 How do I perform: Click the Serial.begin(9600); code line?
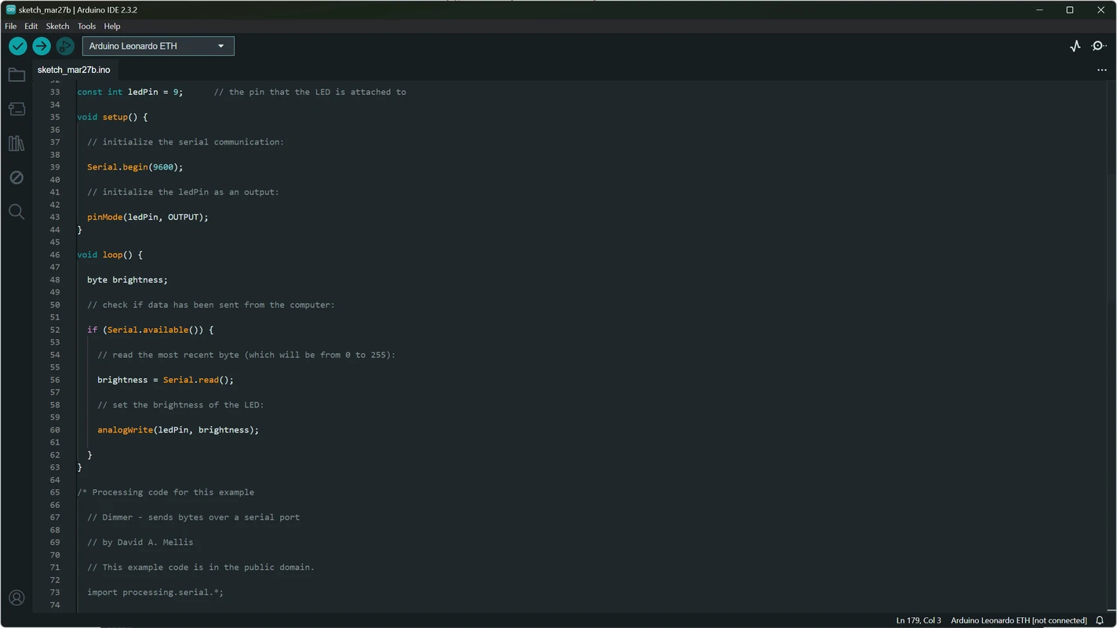tap(135, 167)
